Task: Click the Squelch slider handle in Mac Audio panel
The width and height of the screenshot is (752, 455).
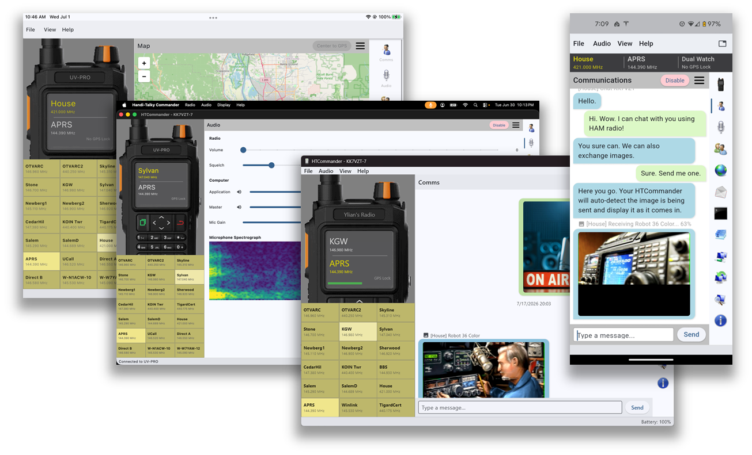Action: (271, 165)
